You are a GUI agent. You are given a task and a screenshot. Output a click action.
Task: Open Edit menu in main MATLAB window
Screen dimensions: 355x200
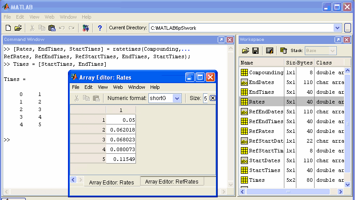pos(20,17)
